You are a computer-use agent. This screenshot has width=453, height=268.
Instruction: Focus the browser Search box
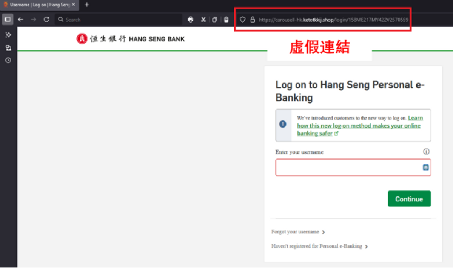[x=119, y=20]
